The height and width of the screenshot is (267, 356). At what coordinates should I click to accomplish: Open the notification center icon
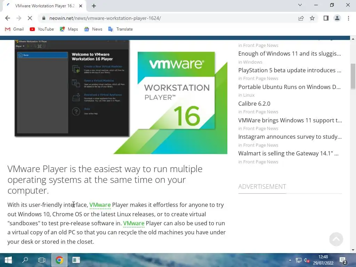(x=343, y=260)
